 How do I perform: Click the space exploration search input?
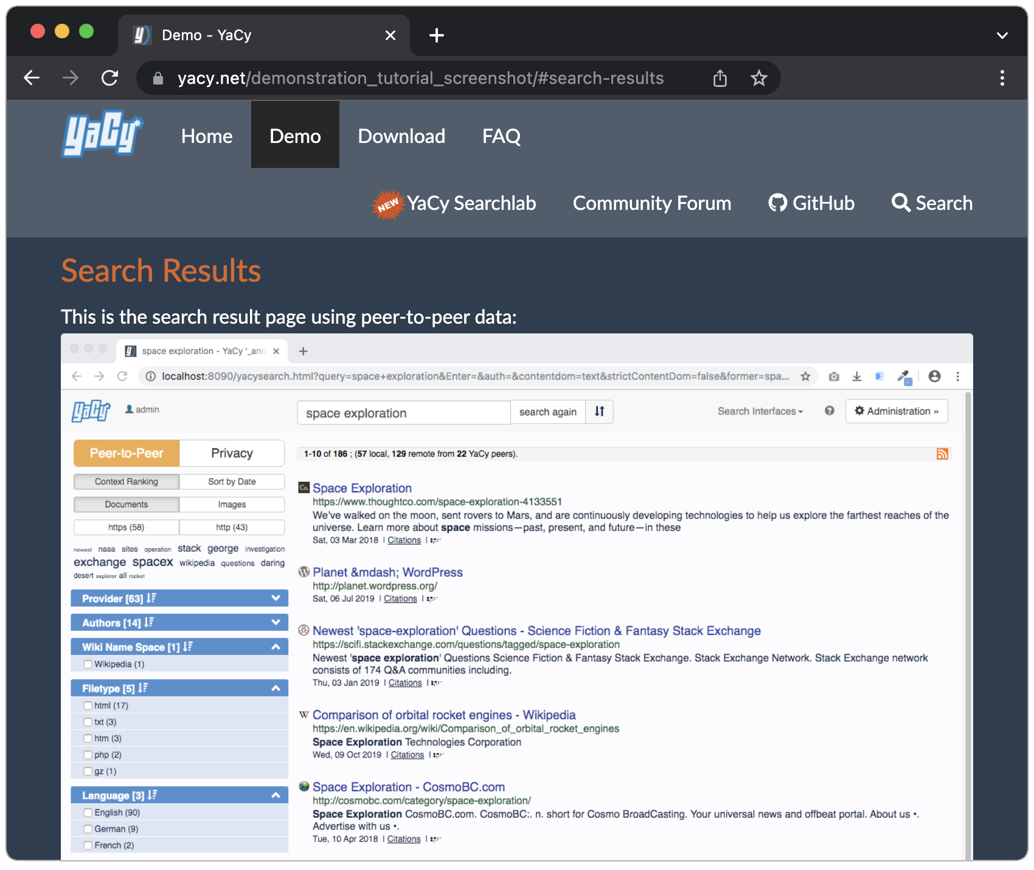[403, 412]
